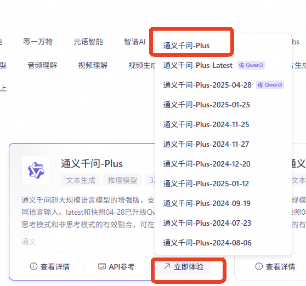The image size is (306, 286).
Task: Click the info icon beside 查看详情
Action: 33,266
